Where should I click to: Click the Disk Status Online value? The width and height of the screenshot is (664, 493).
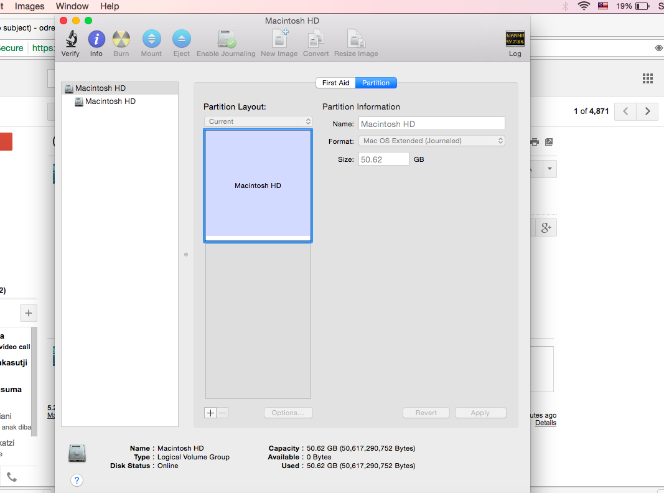tap(167, 466)
